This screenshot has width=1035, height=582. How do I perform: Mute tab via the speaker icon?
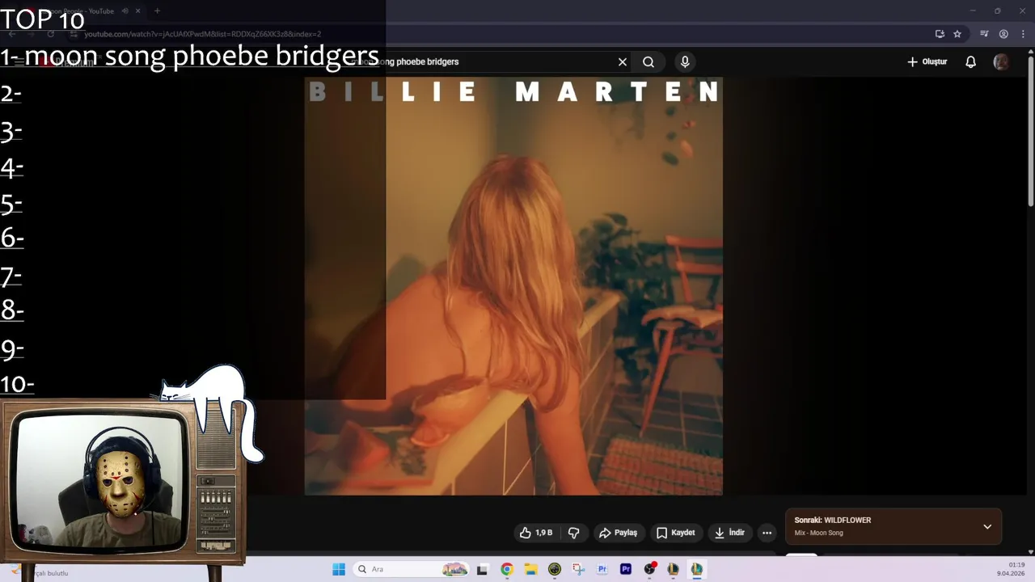(125, 11)
